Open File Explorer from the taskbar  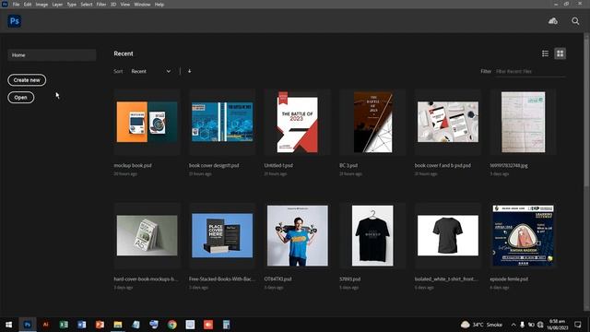(118, 325)
